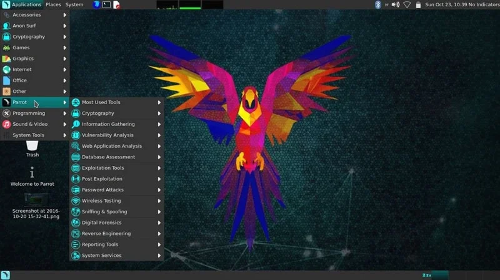The width and height of the screenshot is (500, 280).
Task: Click the Exploitation Tools icon
Action: (x=76, y=168)
